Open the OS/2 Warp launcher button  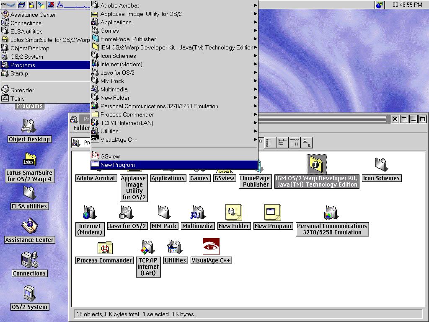coord(8,4)
